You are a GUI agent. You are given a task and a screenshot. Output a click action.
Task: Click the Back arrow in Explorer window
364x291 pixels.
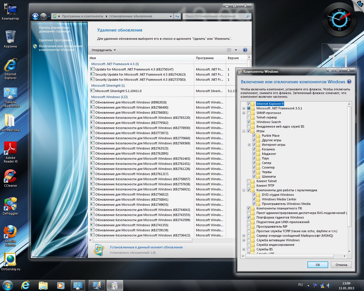(35, 16)
